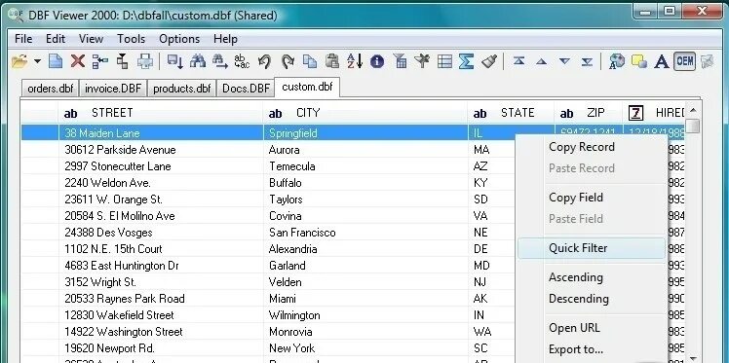
Task: Select the cell '14922 Washington Street'
Action: (x=161, y=332)
